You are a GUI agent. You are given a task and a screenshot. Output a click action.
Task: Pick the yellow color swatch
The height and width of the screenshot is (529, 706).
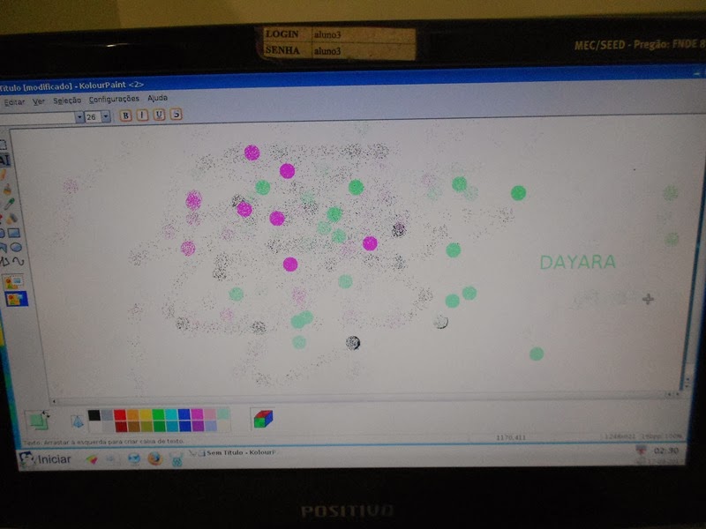pyautogui.click(x=146, y=414)
